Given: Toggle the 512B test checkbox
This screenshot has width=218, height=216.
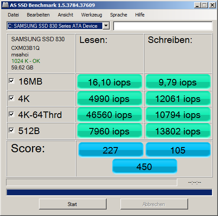Looking at the screenshot, I should [11, 131].
